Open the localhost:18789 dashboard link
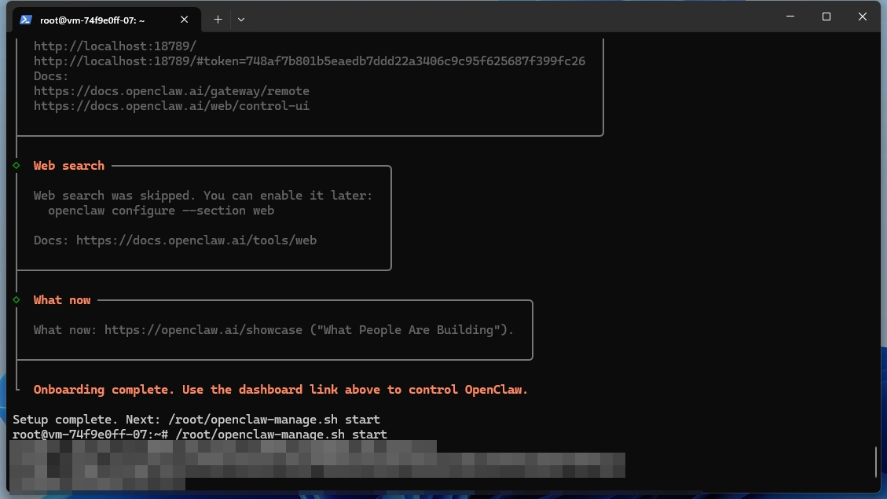 [115, 46]
